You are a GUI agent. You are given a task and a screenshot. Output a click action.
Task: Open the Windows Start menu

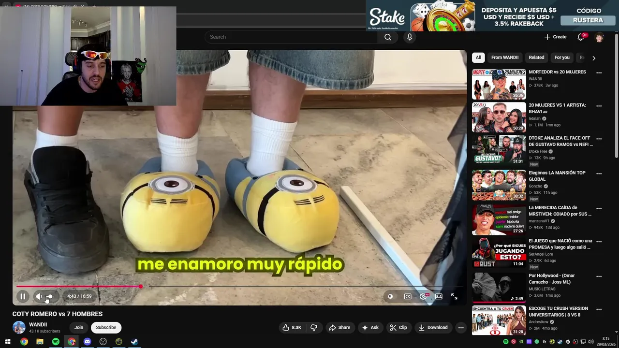8,342
